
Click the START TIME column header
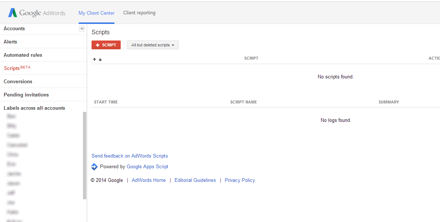(x=106, y=102)
